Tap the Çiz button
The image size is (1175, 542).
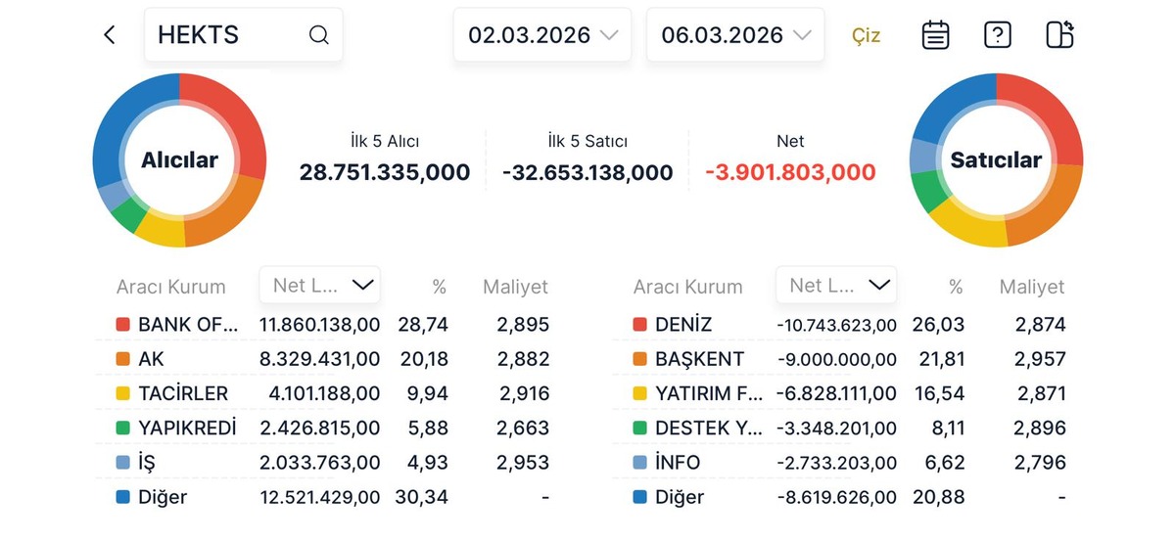click(867, 36)
